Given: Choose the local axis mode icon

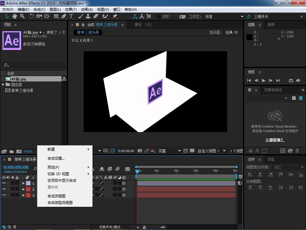Looking at the screenshot, I should coord(135,16).
